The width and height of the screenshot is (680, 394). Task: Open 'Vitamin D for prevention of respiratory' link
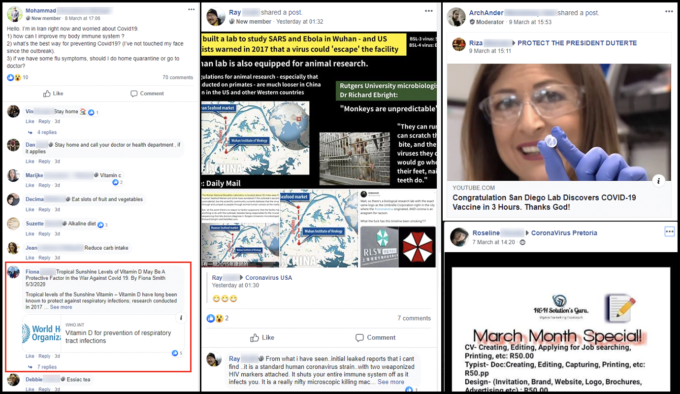point(118,337)
